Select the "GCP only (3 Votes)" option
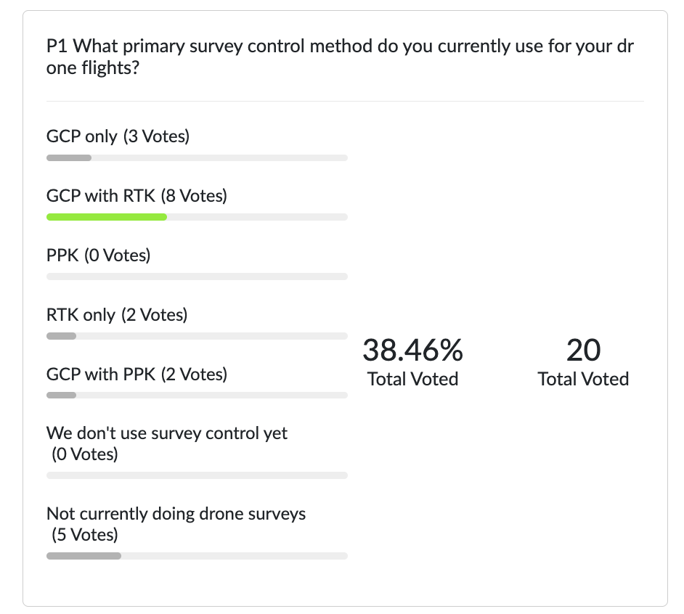This screenshot has height=614, width=684. tap(118, 136)
